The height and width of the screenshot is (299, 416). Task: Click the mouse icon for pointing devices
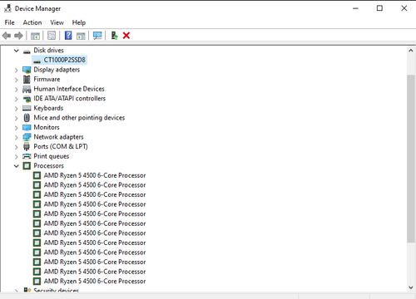[27, 118]
